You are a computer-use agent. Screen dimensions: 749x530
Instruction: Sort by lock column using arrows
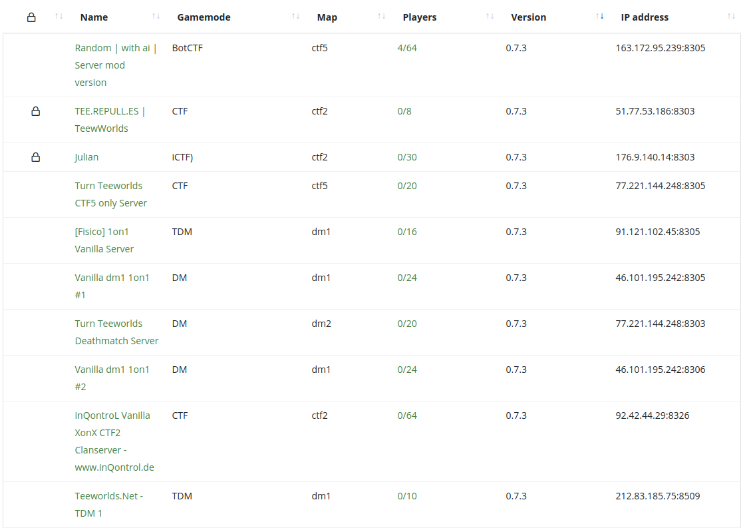pyautogui.click(x=59, y=17)
